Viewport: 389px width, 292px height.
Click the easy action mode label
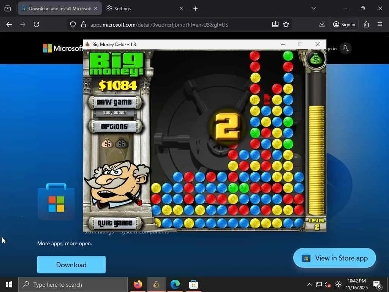point(115,113)
